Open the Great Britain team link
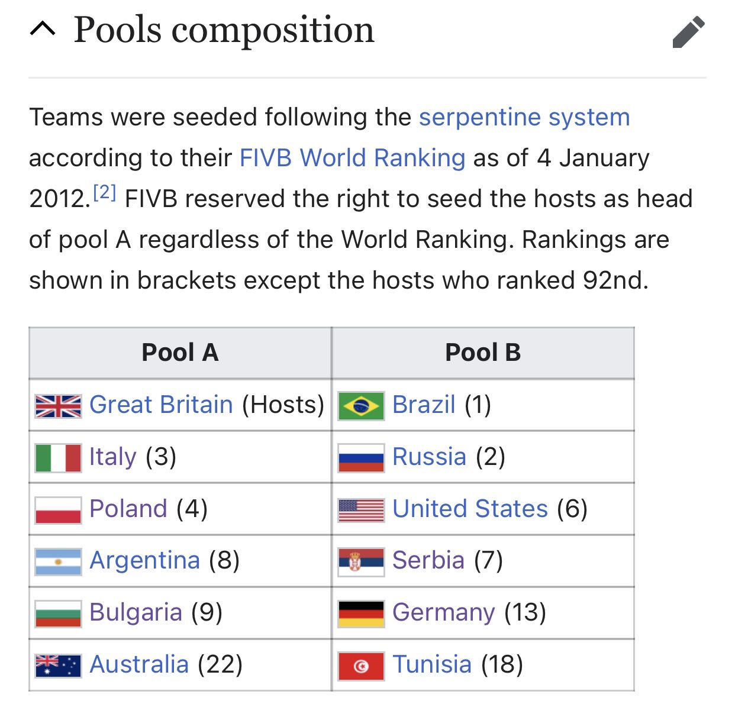 161,405
